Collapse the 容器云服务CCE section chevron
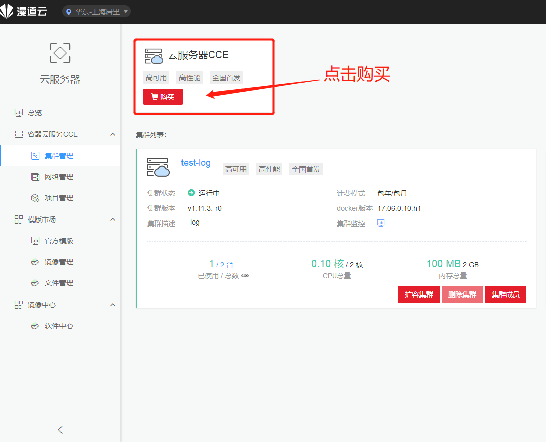 coord(113,134)
